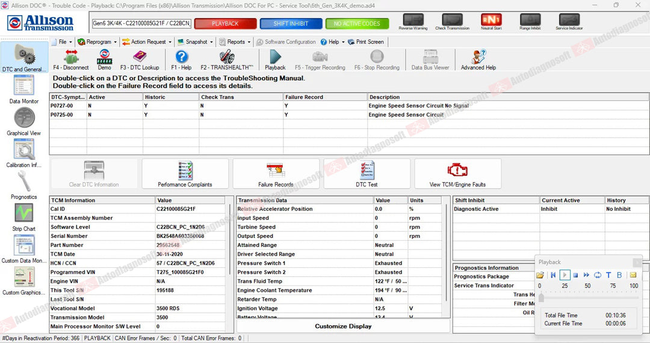The image size is (650, 343).
Task: Click the transmission ID input field
Action: point(141,23)
